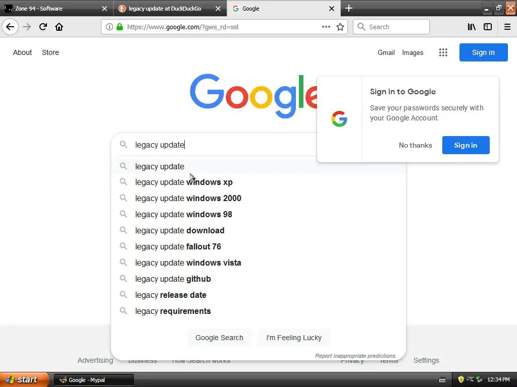Click the green secure padlock icon
This screenshot has height=387, width=517.
click(x=120, y=27)
